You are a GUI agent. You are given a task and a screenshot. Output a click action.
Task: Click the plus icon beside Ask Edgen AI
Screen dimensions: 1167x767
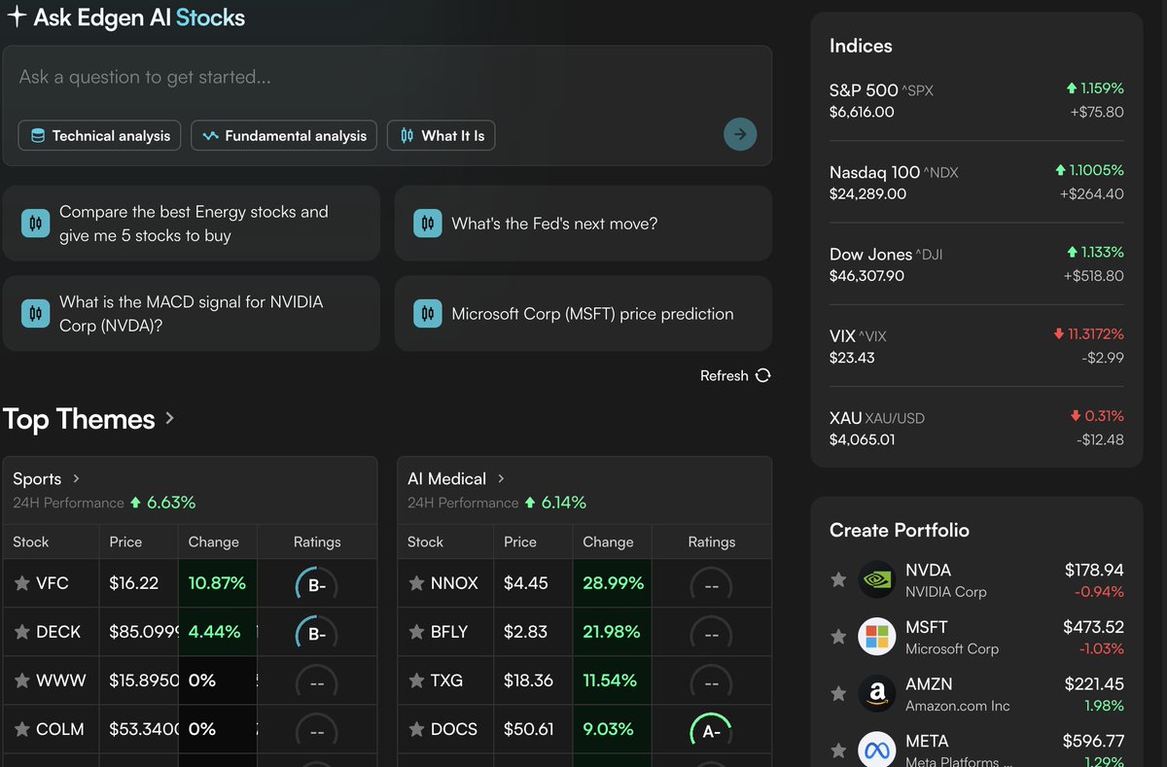coord(16,17)
